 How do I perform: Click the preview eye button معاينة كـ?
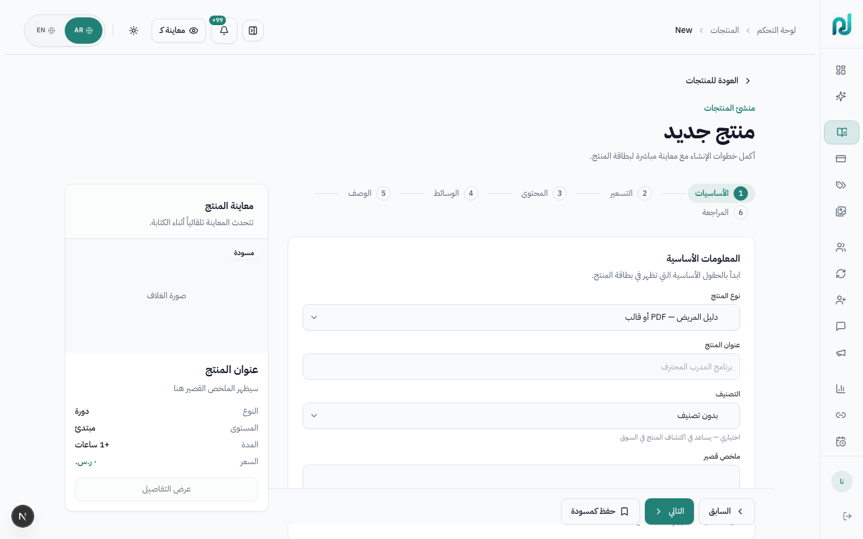click(x=179, y=31)
